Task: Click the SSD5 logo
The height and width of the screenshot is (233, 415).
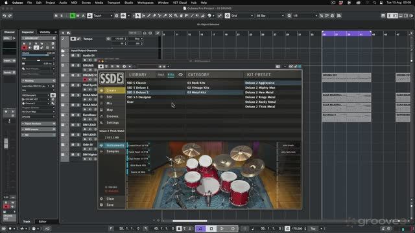Action: coord(112,78)
